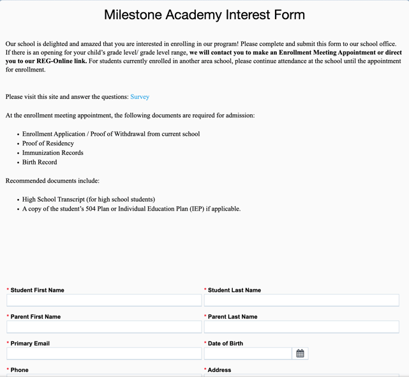Click the Proof of Residency bullet item

click(x=48, y=144)
